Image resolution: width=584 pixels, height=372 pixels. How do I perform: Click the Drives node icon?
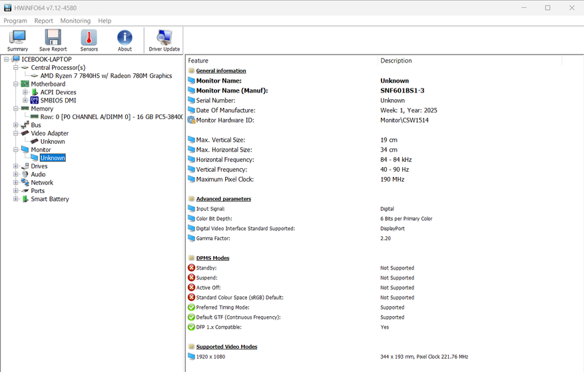25,166
